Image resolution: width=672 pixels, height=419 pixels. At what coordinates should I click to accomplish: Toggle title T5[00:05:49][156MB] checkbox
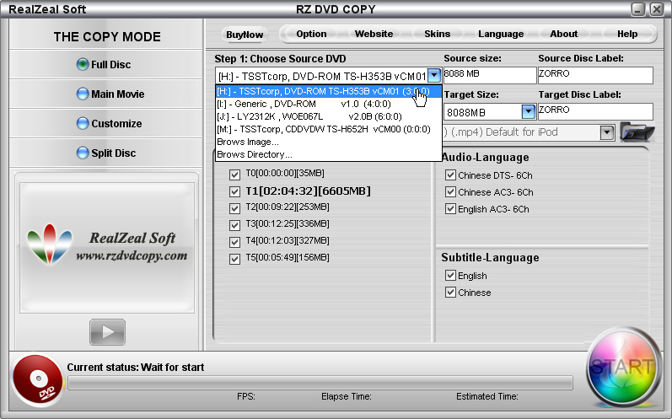pos(234,259)
